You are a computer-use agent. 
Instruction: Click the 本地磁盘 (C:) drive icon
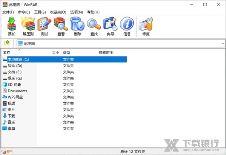coord(5,59)
